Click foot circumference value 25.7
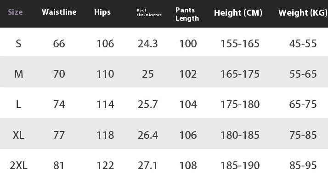 click(147, 104)
